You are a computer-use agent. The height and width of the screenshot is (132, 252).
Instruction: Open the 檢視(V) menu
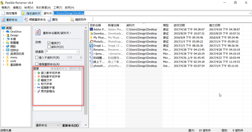29,8
